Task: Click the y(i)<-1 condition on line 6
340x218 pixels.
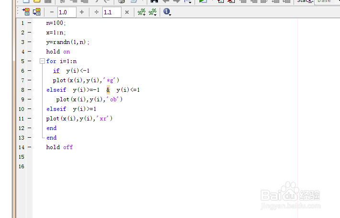Action: [78, 71]
